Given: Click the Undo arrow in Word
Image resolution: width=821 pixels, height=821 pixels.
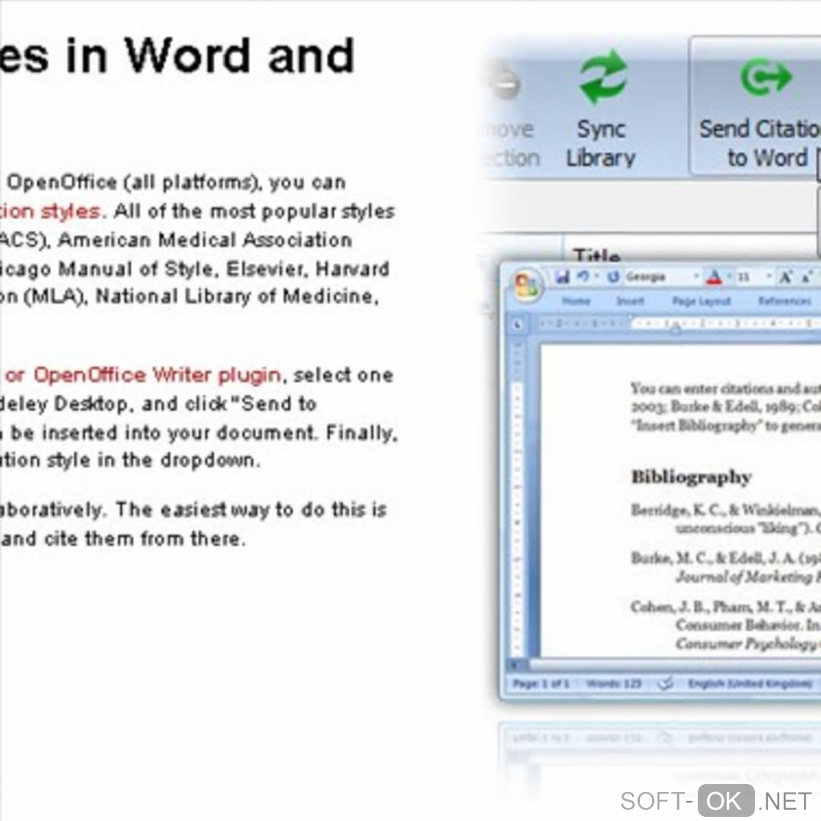Looking at the screenshot, I should coord(583,276).
